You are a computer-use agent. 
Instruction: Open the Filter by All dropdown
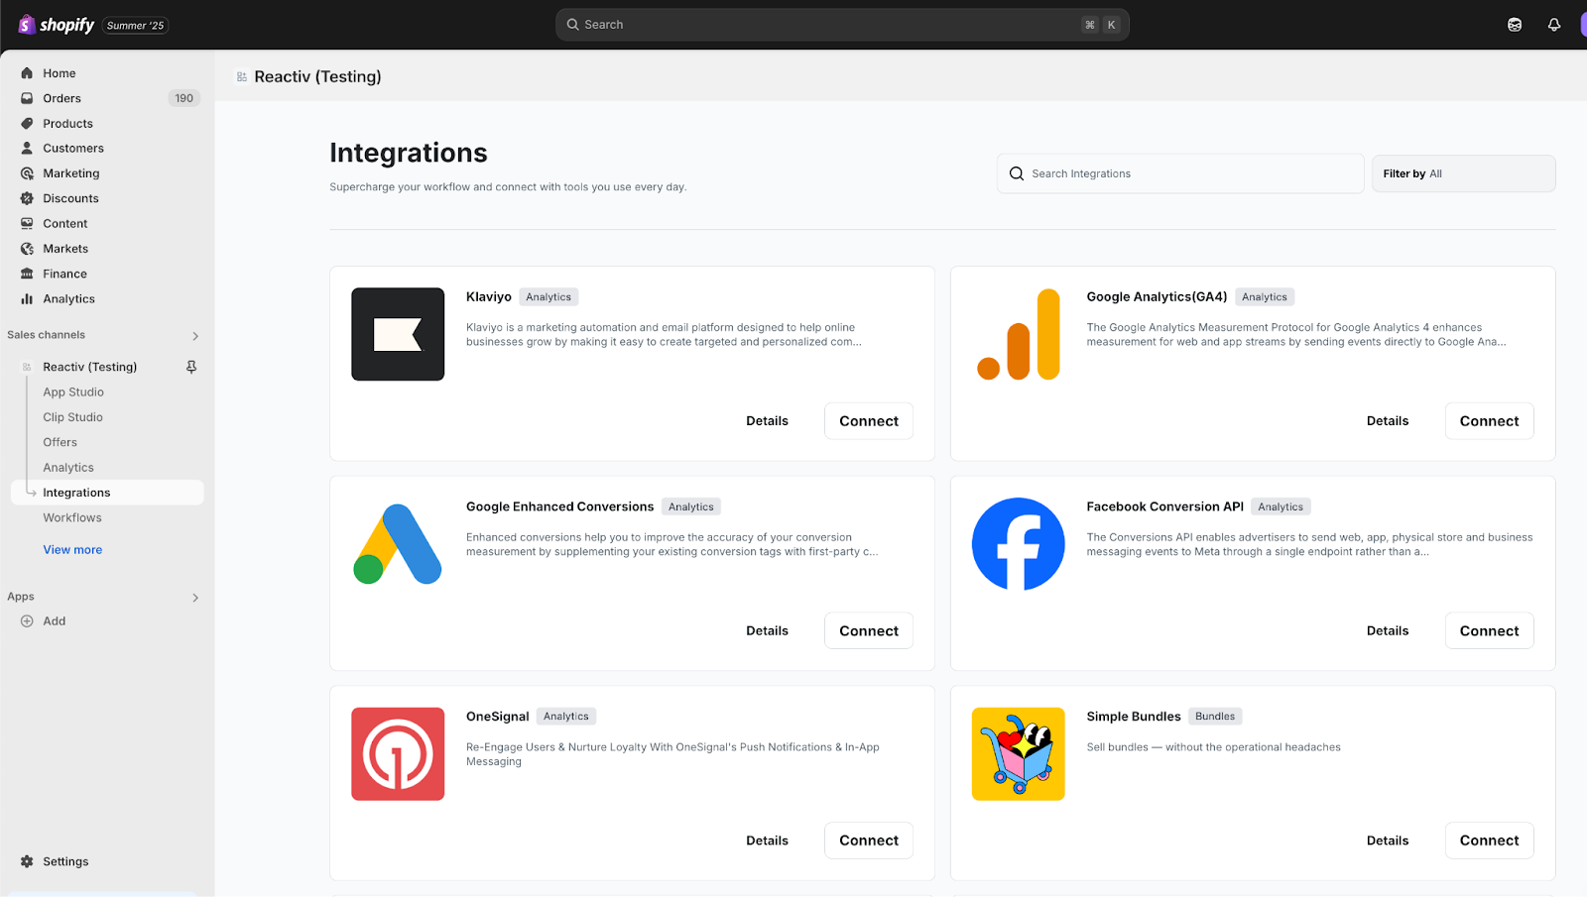point(1463,173)
